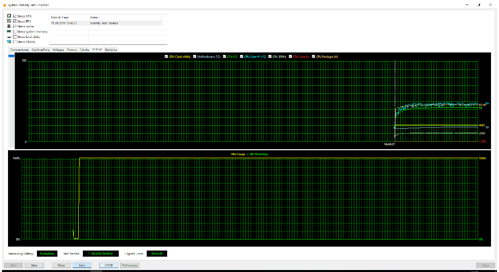This screenshot has width=499, height=272.
Task: Enable the Stress GPU(s) checkbox
Action: [14, 42]
